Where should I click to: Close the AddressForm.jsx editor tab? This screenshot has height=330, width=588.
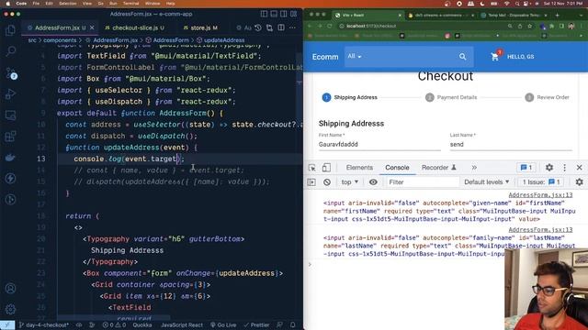[92, 27]
